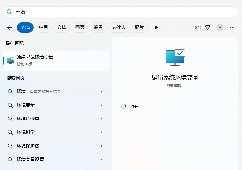242x170 pixels.
Task: Filter results by 文件夹
Action: [x=119, y=28]
